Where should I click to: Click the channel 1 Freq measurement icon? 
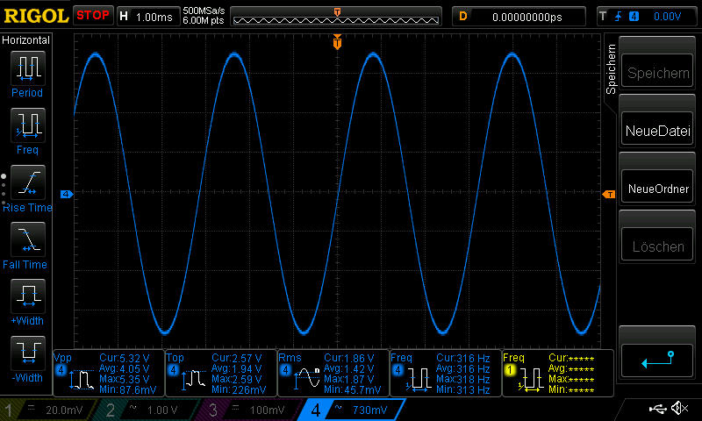(x=531, y=380)
